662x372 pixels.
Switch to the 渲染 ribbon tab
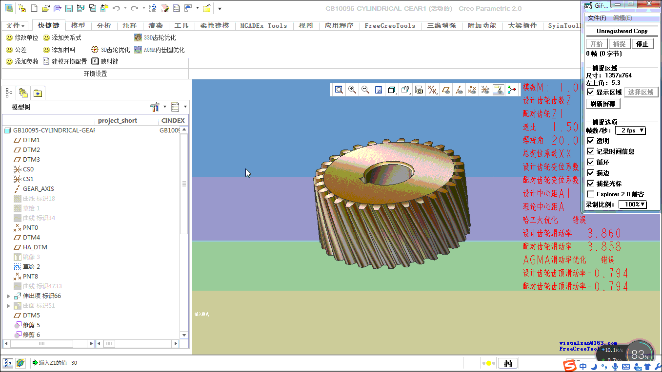(x=156, y=26)
